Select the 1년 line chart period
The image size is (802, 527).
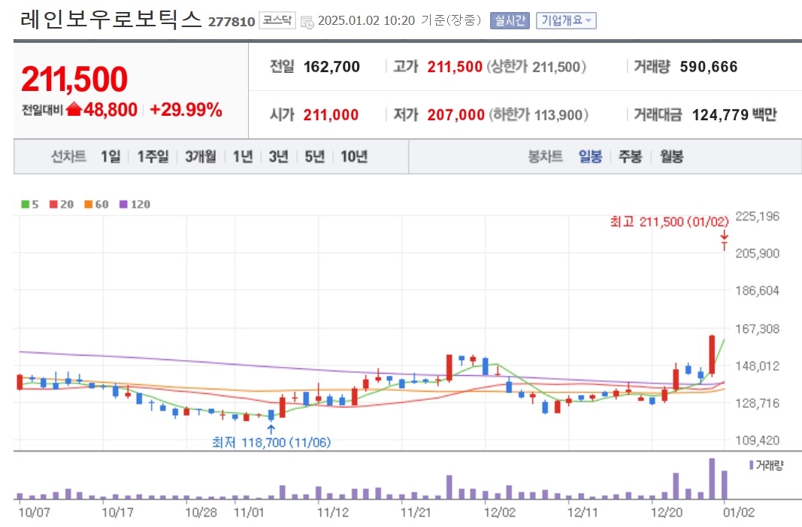pyautogui.click(x=242, y=156)
